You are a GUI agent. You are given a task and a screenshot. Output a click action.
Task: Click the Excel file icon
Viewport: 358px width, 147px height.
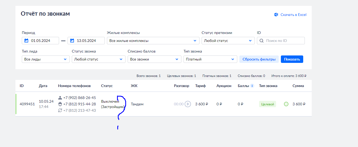[x=276, y=15]
